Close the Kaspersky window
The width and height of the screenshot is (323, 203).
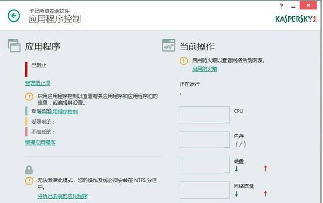(x=308, y=5)
